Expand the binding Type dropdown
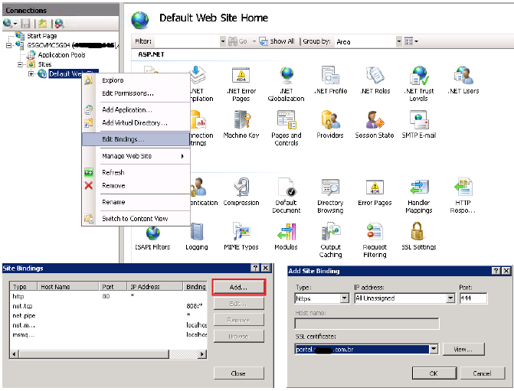The width and height of the screenshot is (514, 391). click(344, 298)
